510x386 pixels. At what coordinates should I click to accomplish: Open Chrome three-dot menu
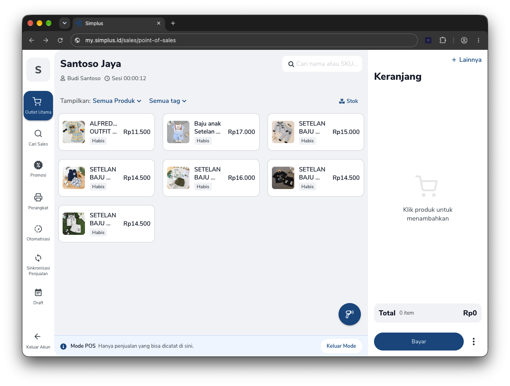[x=478, y=40]
